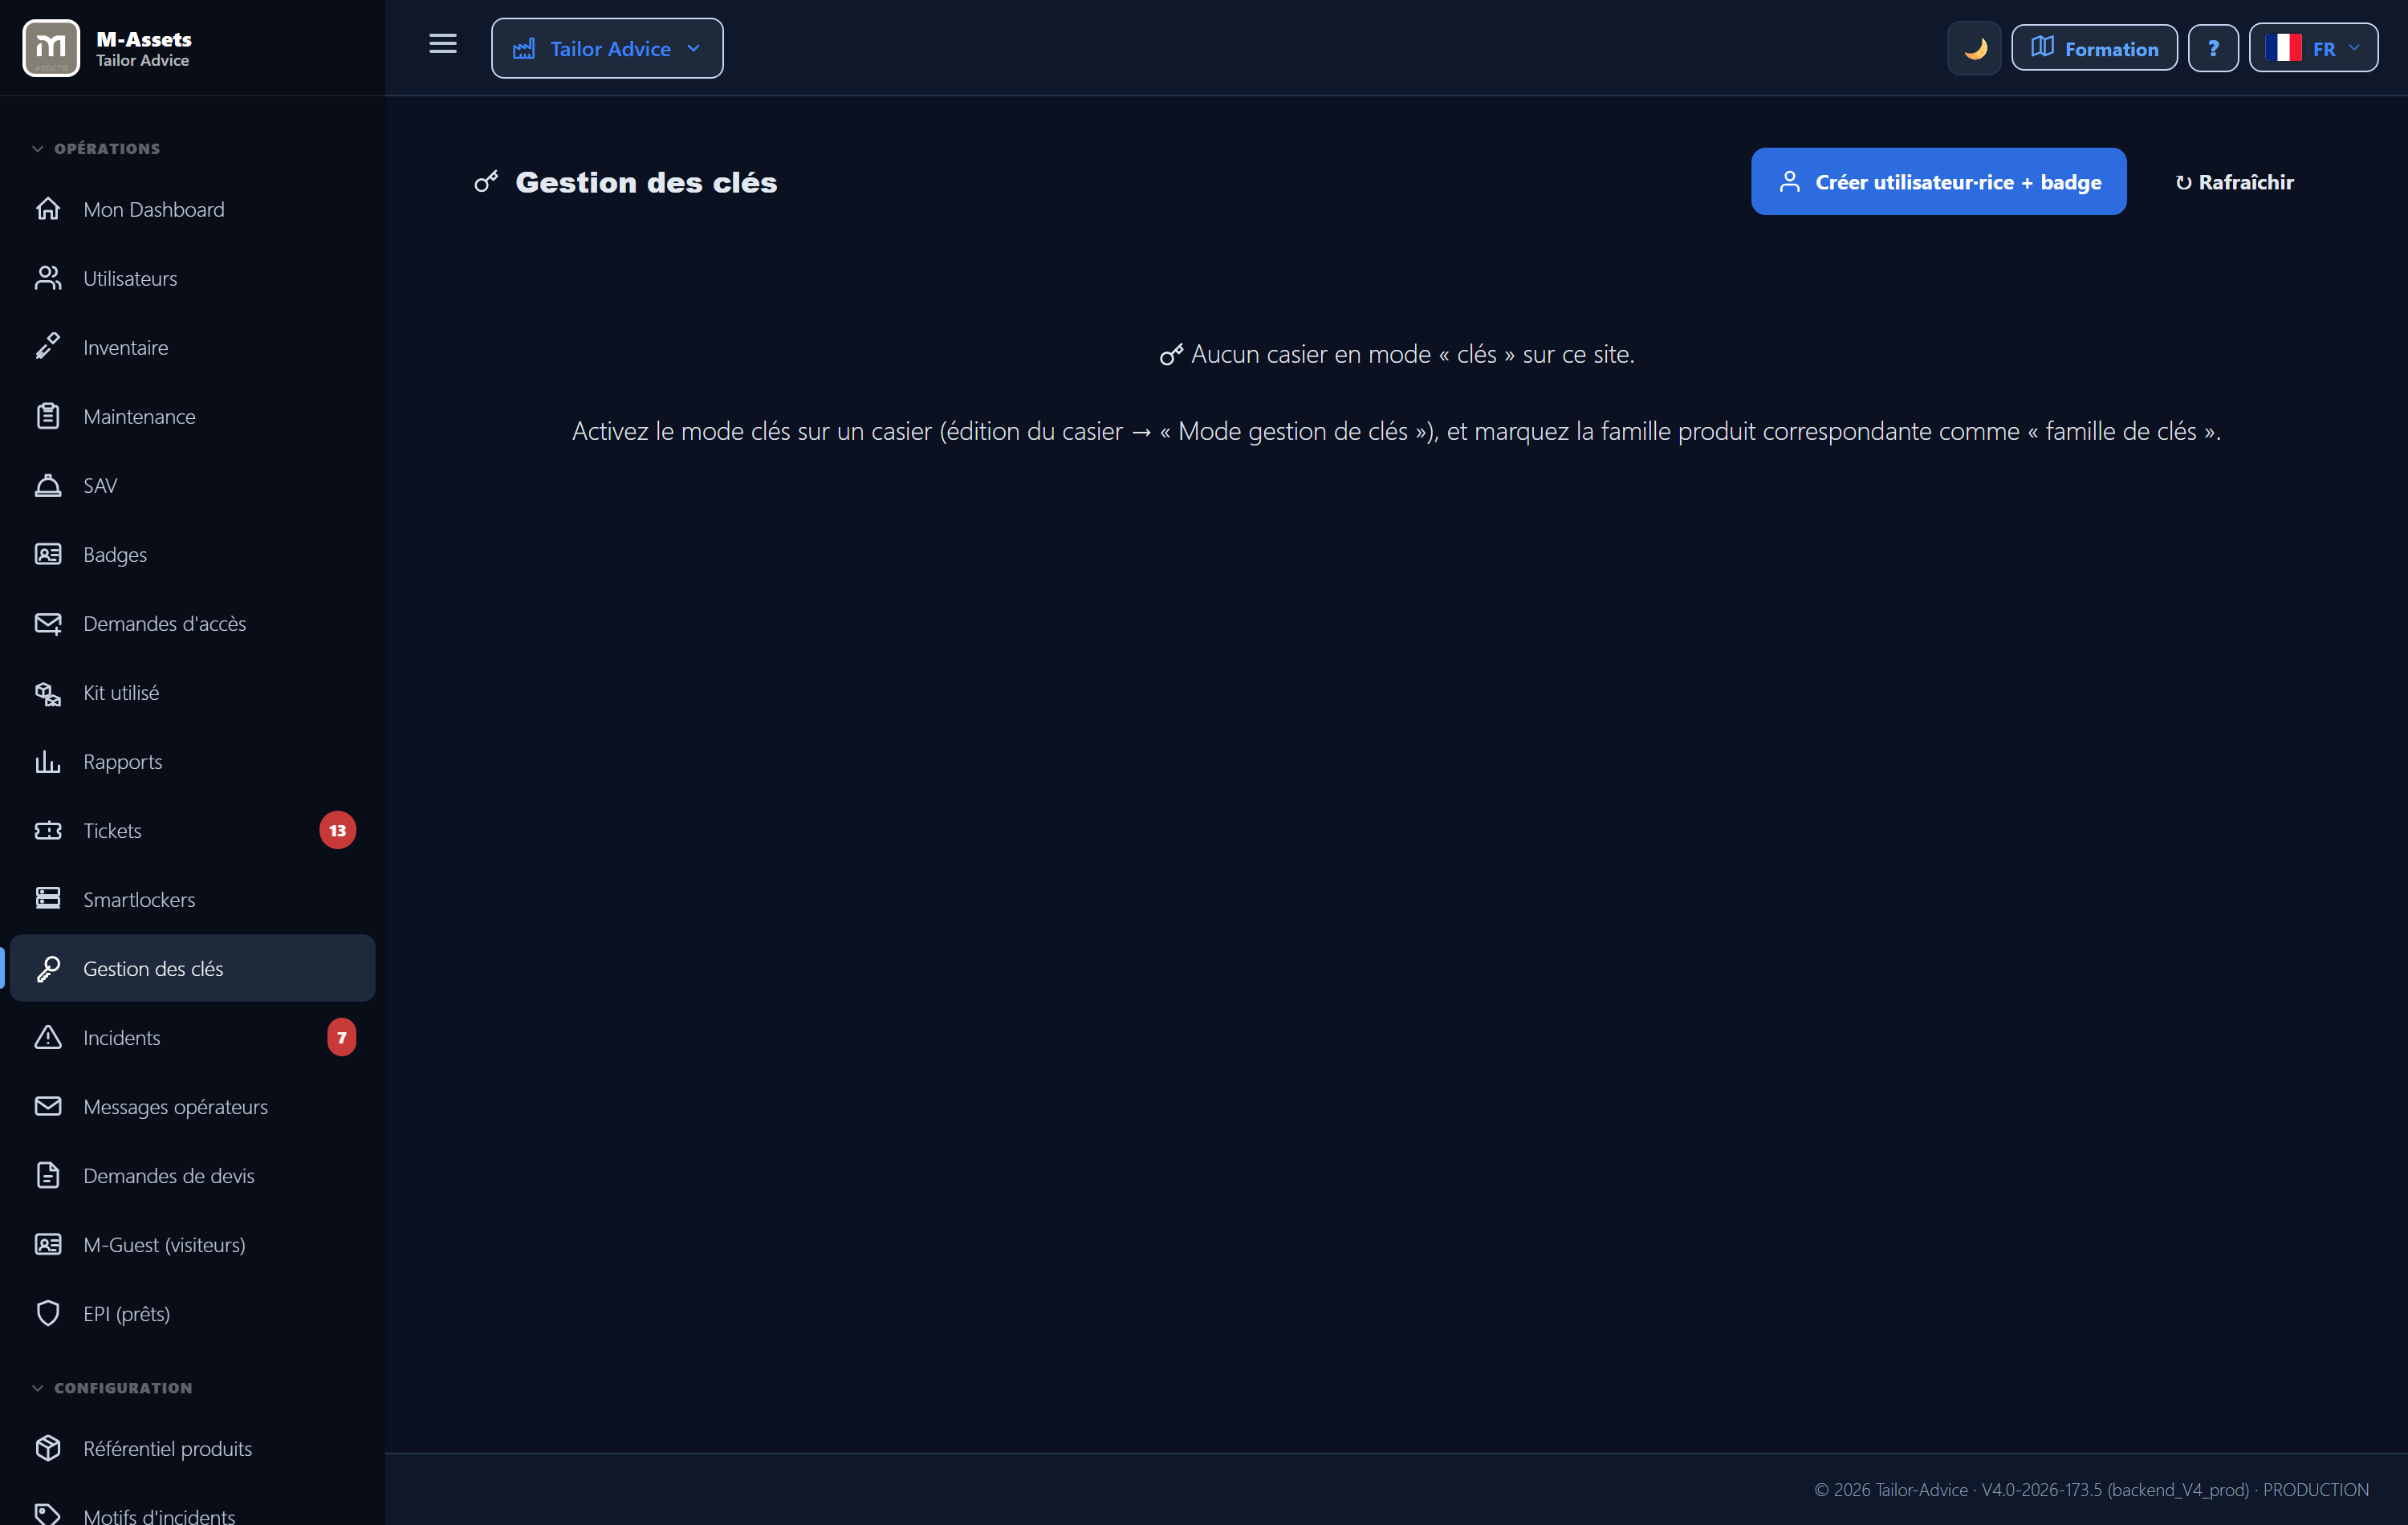2408x1525 pixels.
Task: Open Motifs d'incidents
Action: coord(192,1510)
